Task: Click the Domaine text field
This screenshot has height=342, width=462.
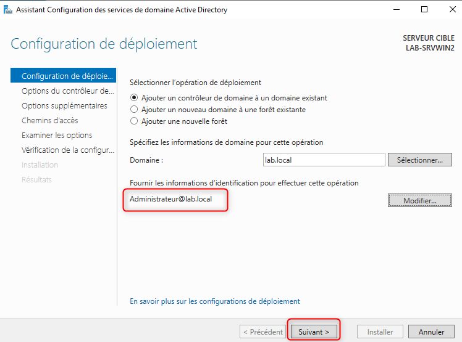Action: 324,160
